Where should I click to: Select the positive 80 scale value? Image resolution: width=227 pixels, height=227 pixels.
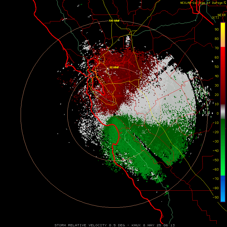(217, 39)
